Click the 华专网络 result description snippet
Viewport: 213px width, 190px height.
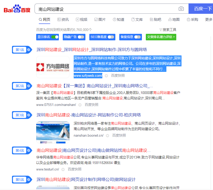108,160
